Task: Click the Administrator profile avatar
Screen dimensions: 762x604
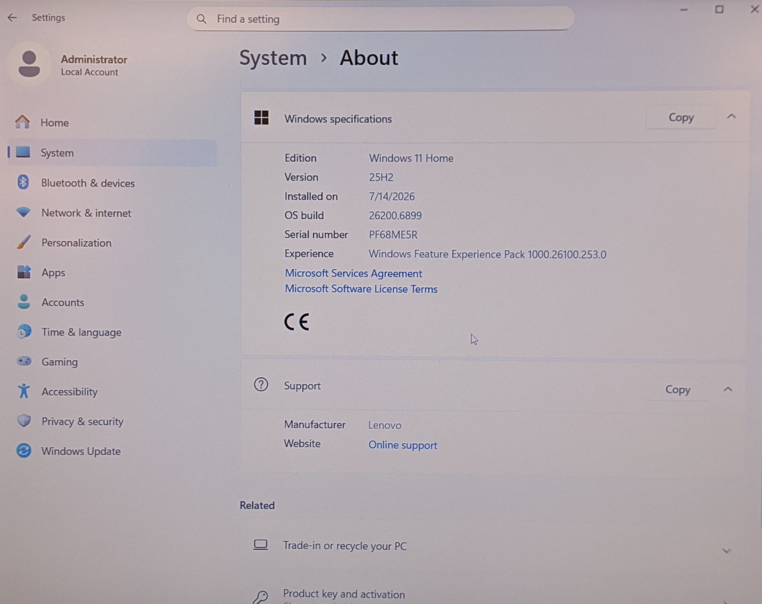Action: coord(29,64)
